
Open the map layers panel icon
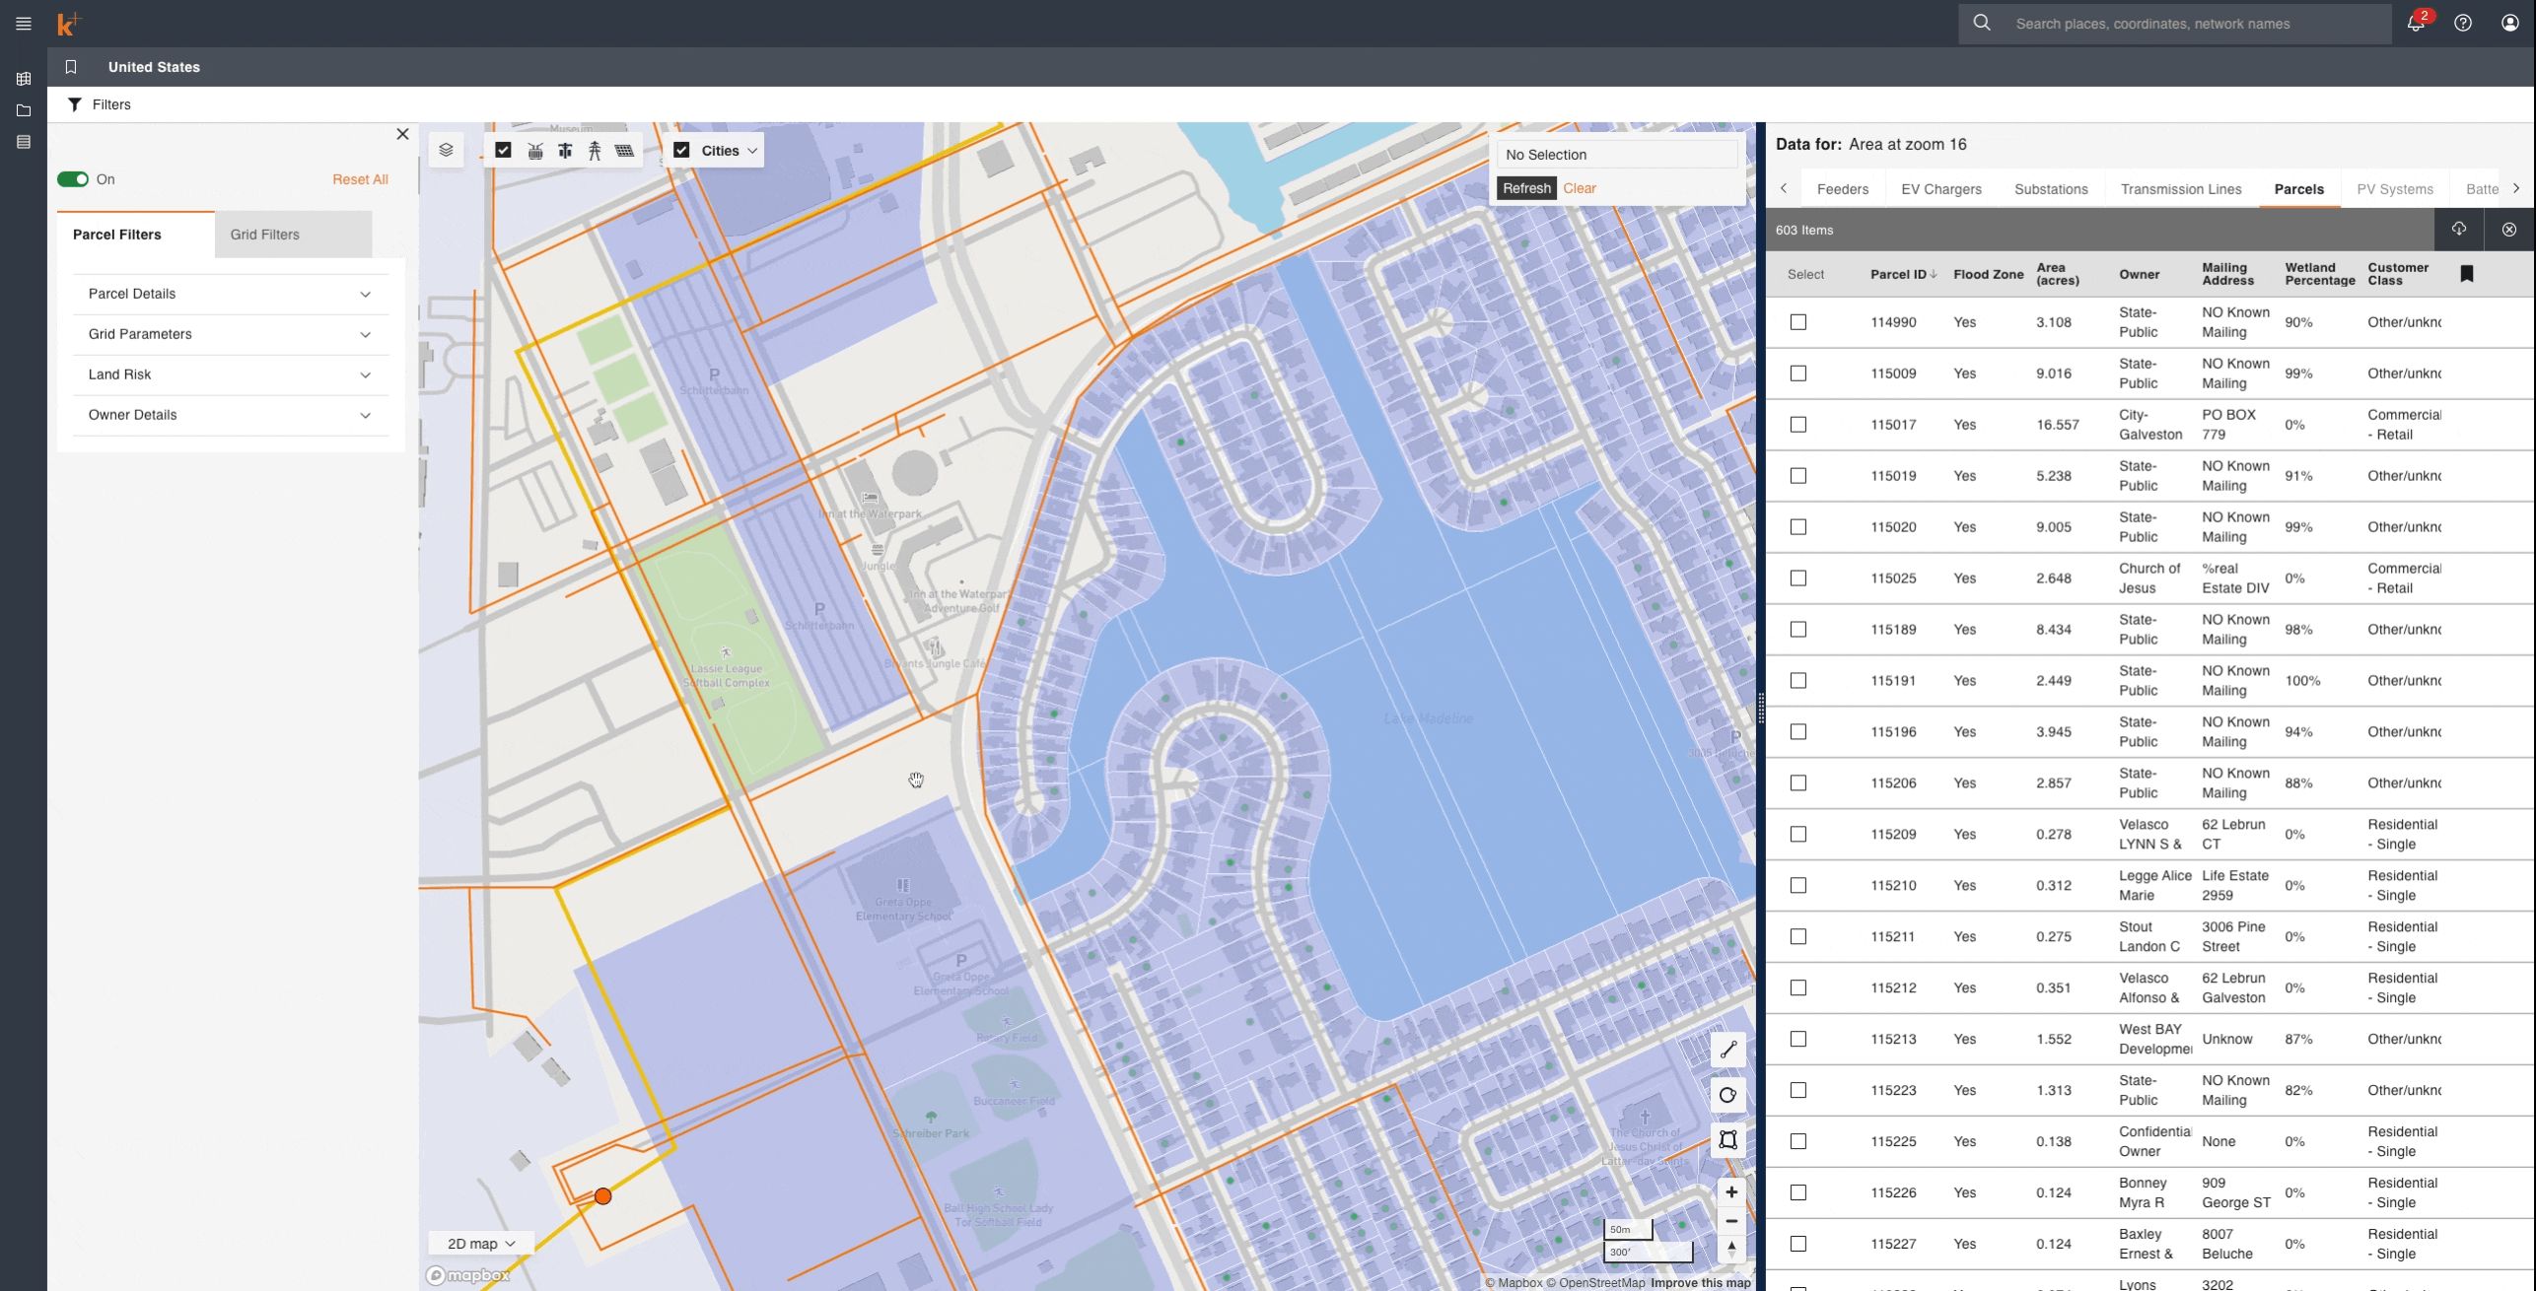[446, 150]
